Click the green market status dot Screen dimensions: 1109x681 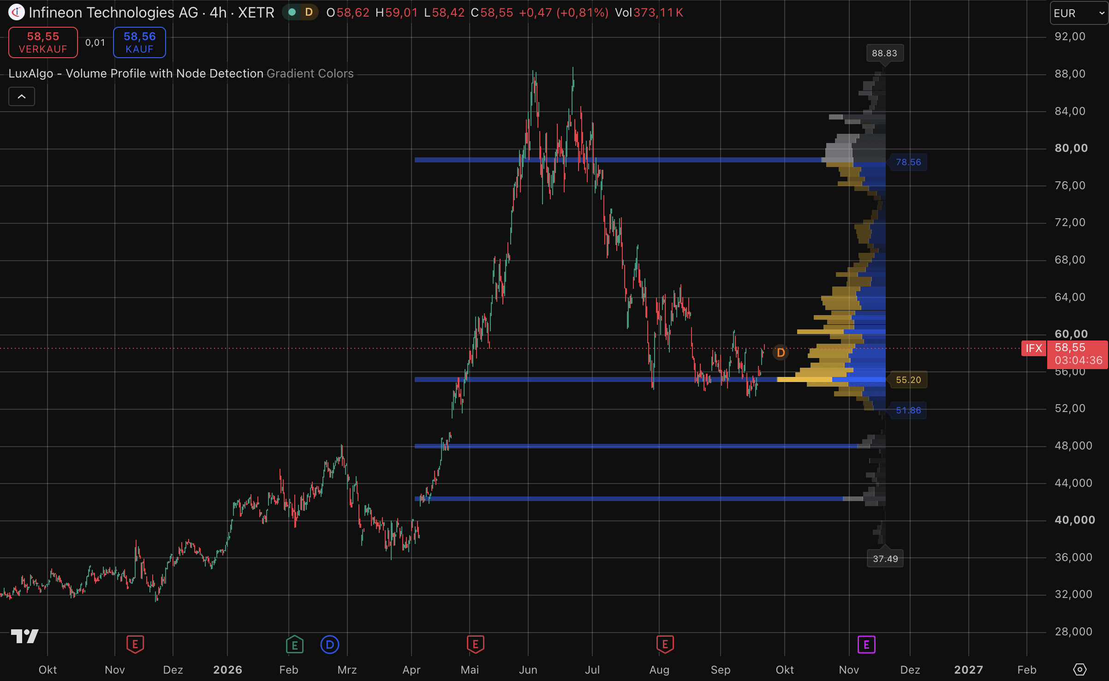[292, 12]
